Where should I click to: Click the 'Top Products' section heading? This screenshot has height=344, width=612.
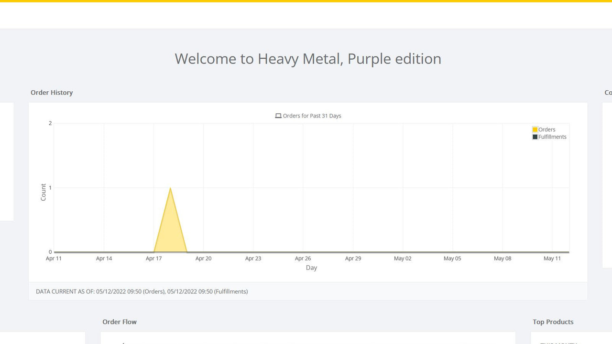553,322
